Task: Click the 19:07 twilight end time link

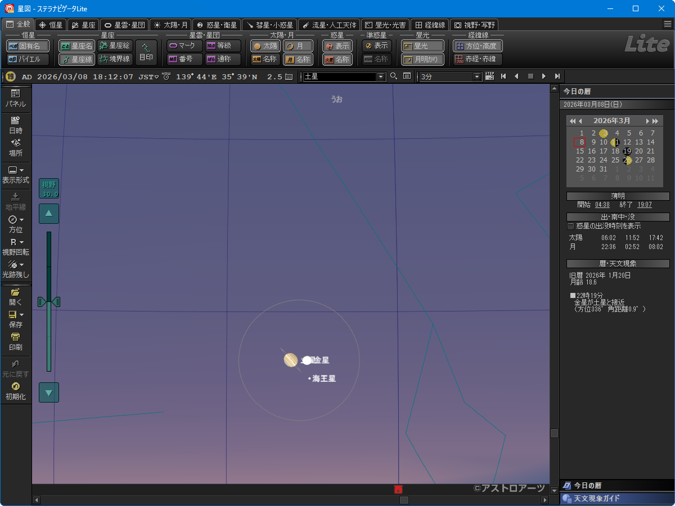Action: click(x=644, y=205)
